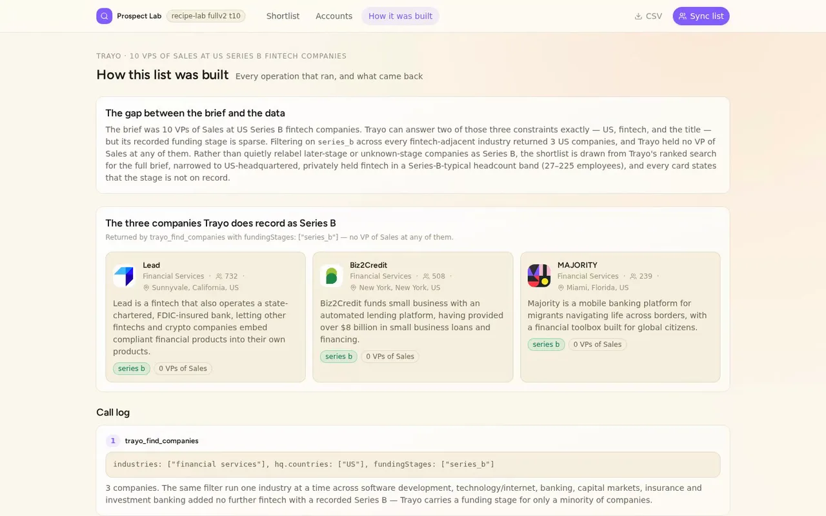The width and height of the screenshot is (826, 516).
Task: Click the headcount icon beside 508
Action: pyautogui.click(x=426, y=276)
